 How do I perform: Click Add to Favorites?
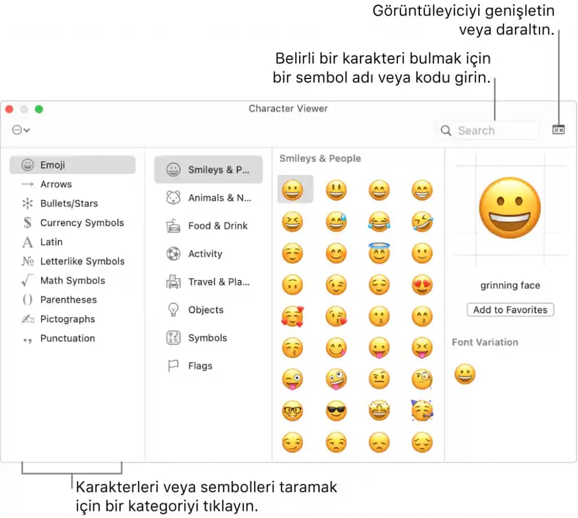click(510, 310)
